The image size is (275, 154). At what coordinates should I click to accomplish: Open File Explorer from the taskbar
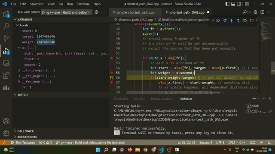(x=137, y=150)
